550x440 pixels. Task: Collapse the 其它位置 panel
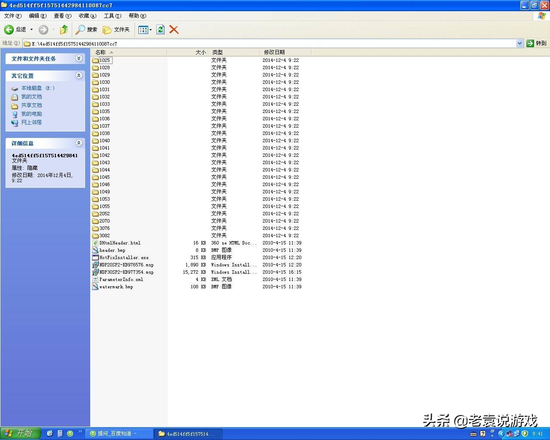click(79, 76)
